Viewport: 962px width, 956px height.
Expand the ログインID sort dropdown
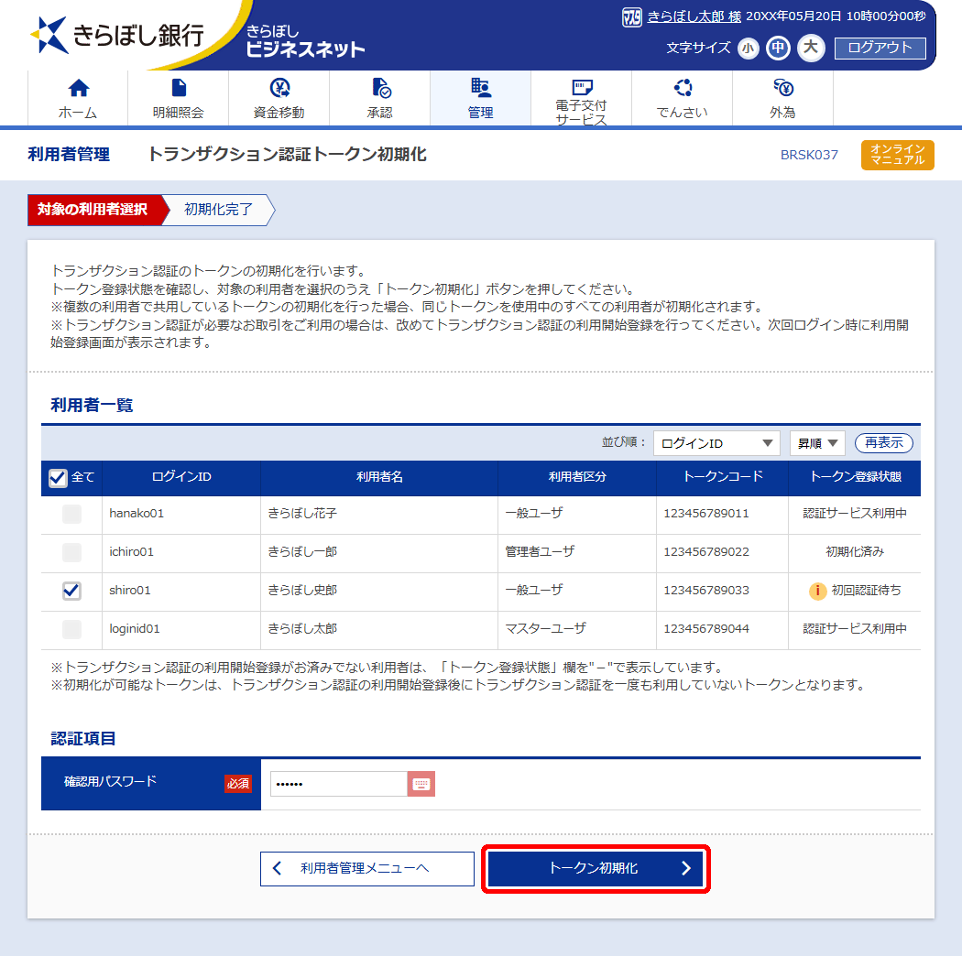click(716, 443)
